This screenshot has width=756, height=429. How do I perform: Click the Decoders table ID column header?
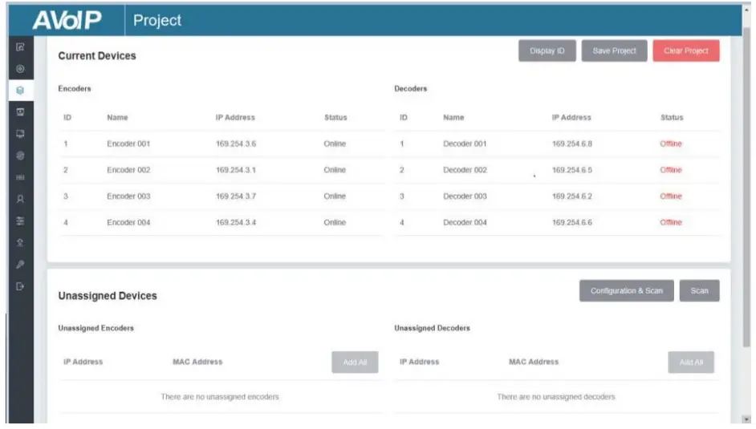pos(404,118)
